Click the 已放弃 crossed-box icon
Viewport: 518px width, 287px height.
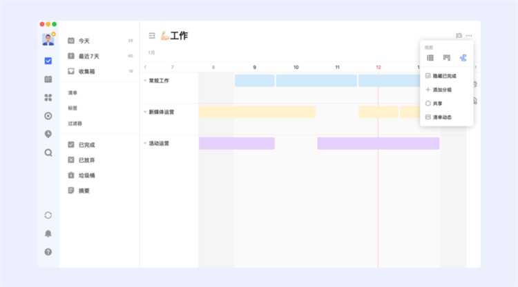tap(71, 159)
